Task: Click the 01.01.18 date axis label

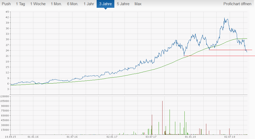Action: (190, 137)
